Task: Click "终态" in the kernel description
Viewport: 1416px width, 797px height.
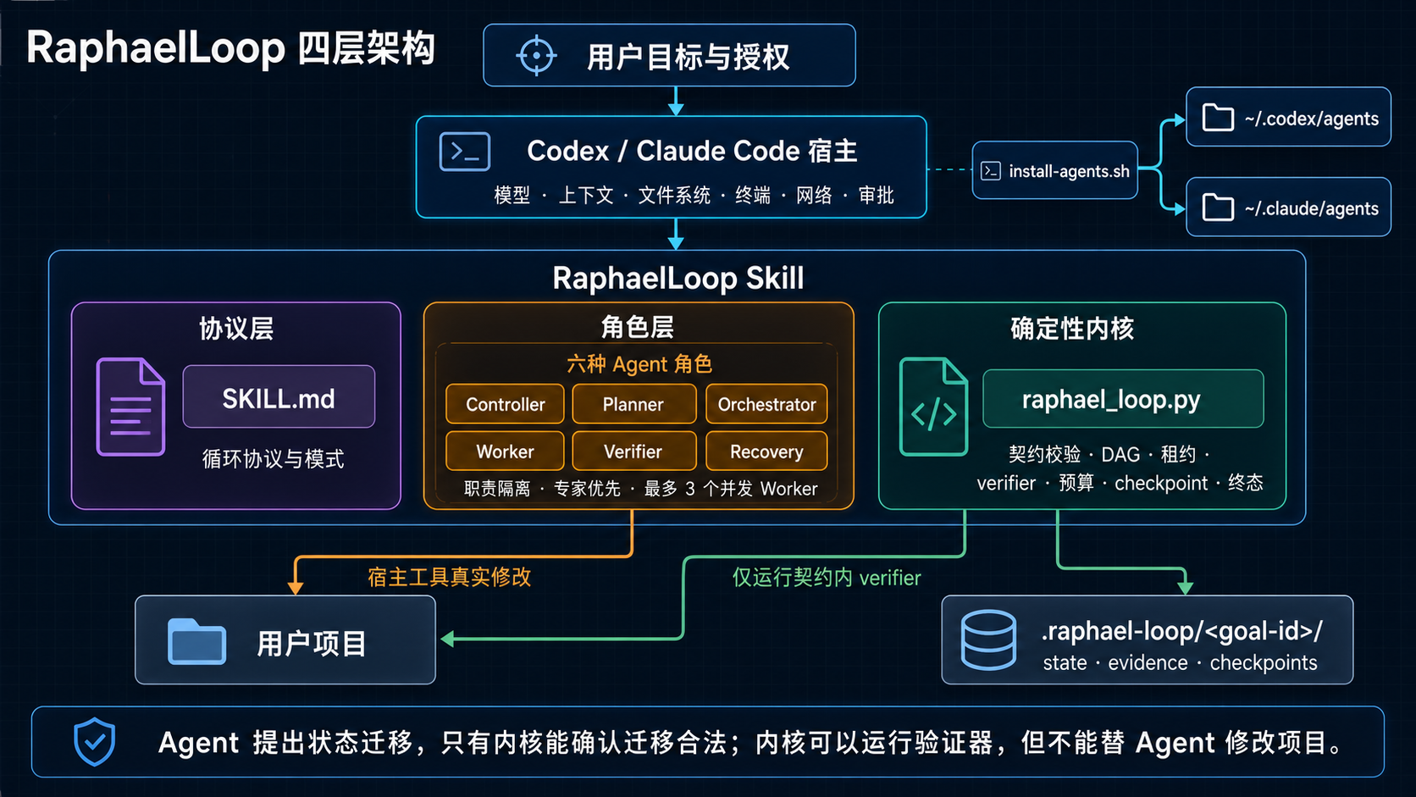Action: 1246,483
